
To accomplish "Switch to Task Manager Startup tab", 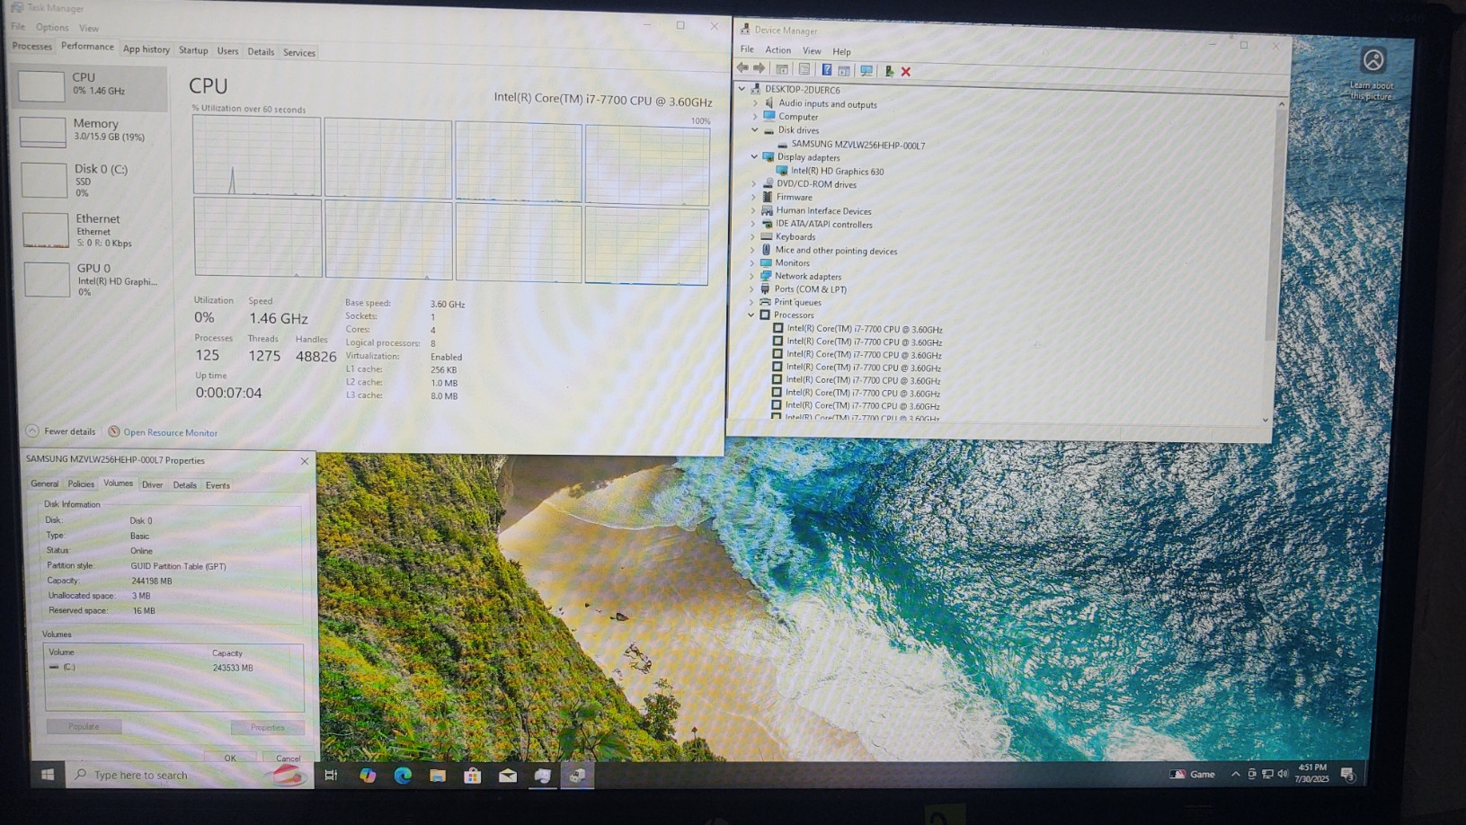I will click(x=193, y=51).
